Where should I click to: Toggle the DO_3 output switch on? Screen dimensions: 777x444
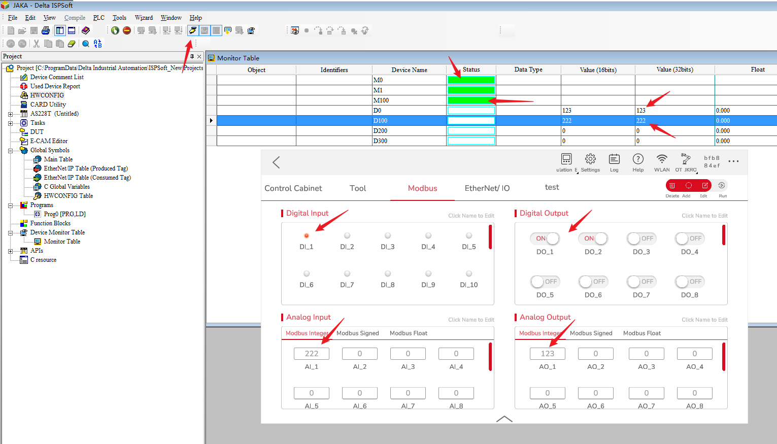tap(641, 238)
